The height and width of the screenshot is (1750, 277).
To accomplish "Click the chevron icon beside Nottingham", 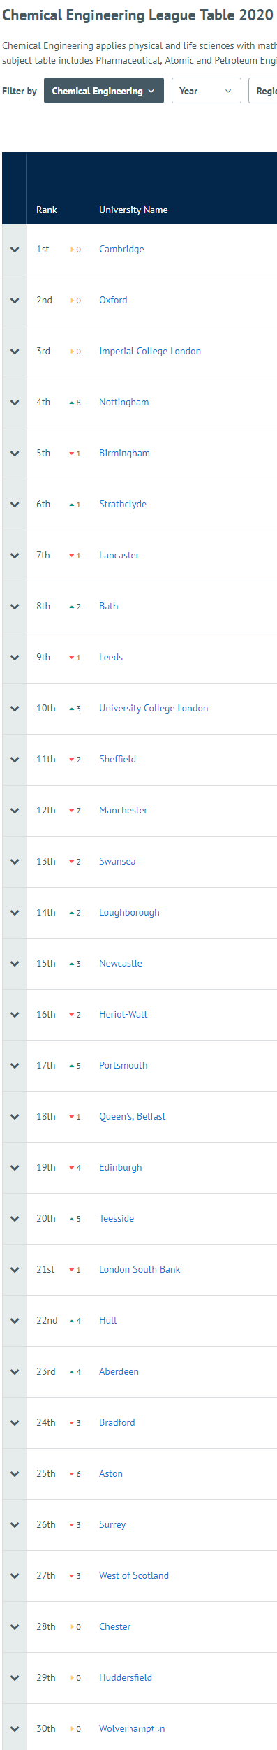I will [x=15, y=403].
